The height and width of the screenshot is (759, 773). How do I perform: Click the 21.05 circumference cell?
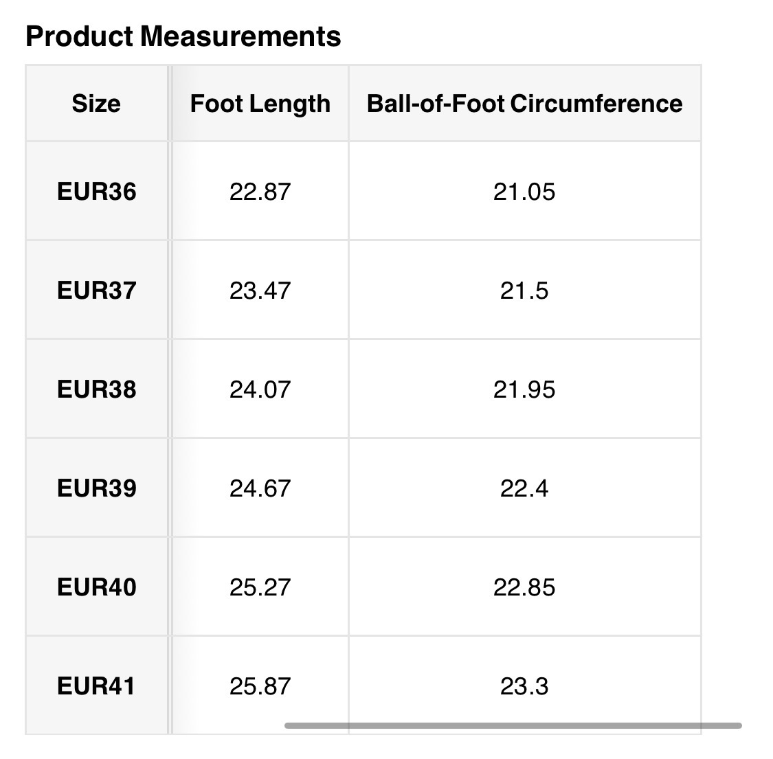tap(524, 192)
